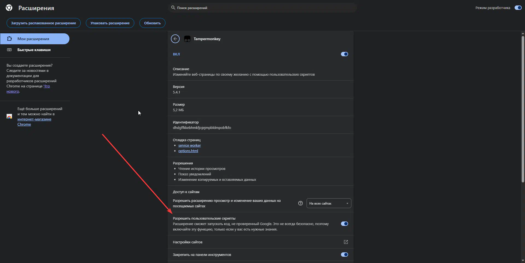Open the На всех сайтах dropdown
Image resolution: width=525 pixels, height=263 pixels.
[329, 203]
